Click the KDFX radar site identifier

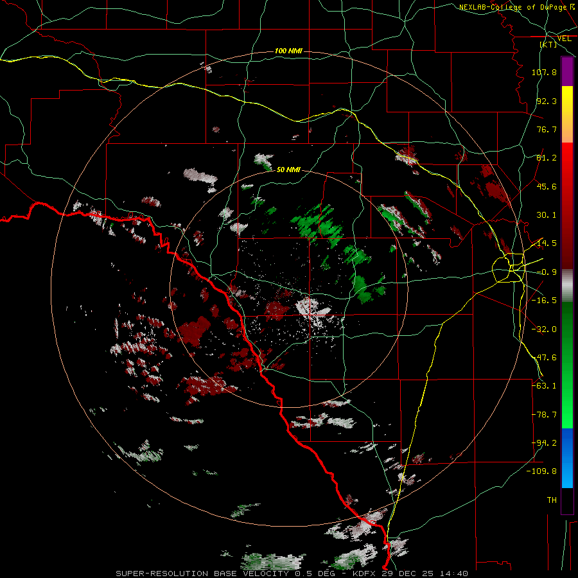point(365,574)
